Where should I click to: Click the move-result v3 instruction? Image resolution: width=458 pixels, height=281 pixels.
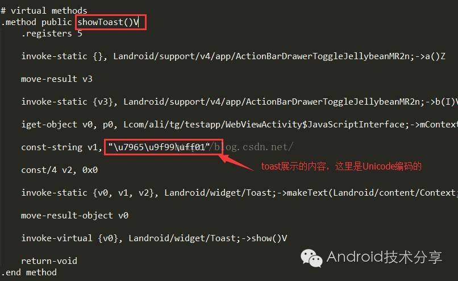point(57,79)
